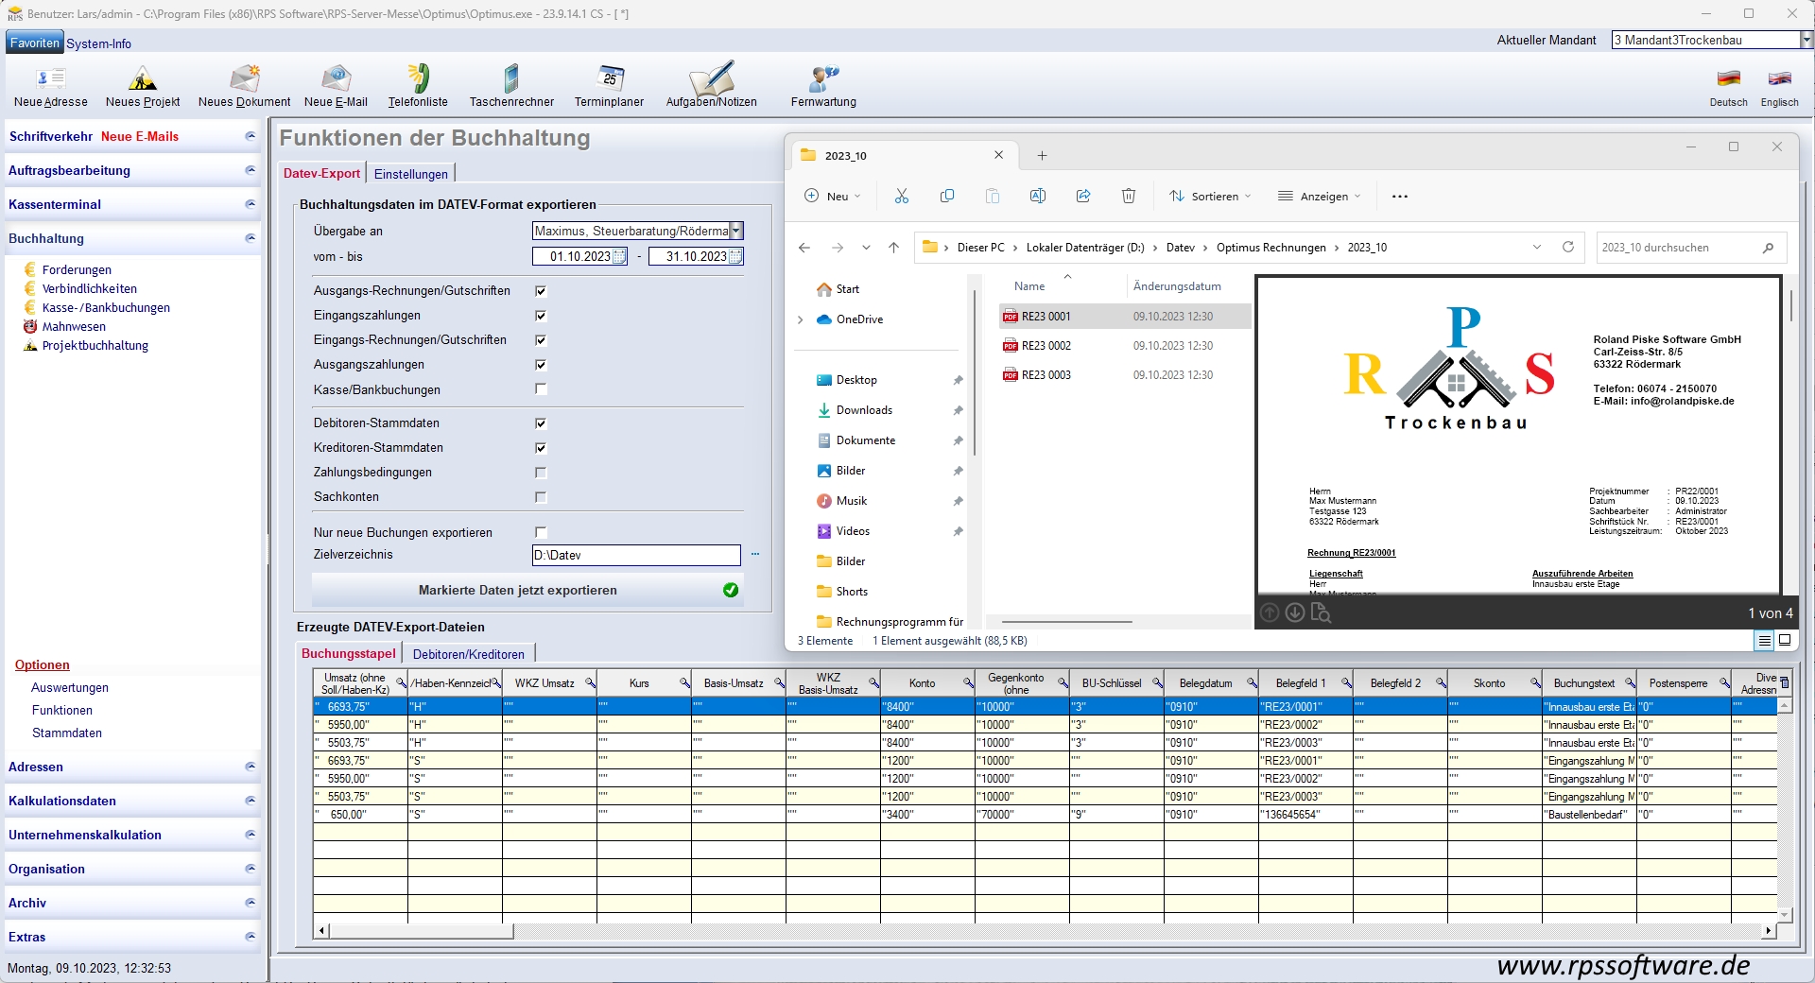Open the Debitoren/Kreditoren tab
1815x983 pixels.
point(468,654)
